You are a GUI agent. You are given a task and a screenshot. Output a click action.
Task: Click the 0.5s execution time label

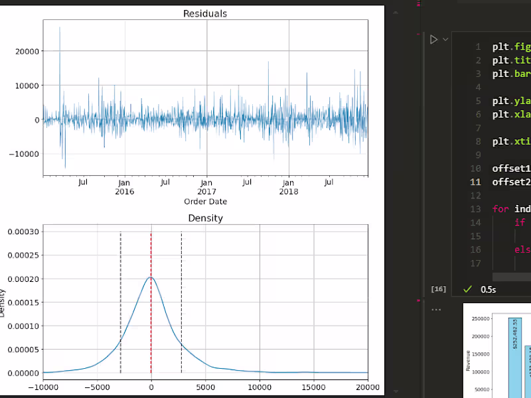pyautogui.click(x=489, y=289)
